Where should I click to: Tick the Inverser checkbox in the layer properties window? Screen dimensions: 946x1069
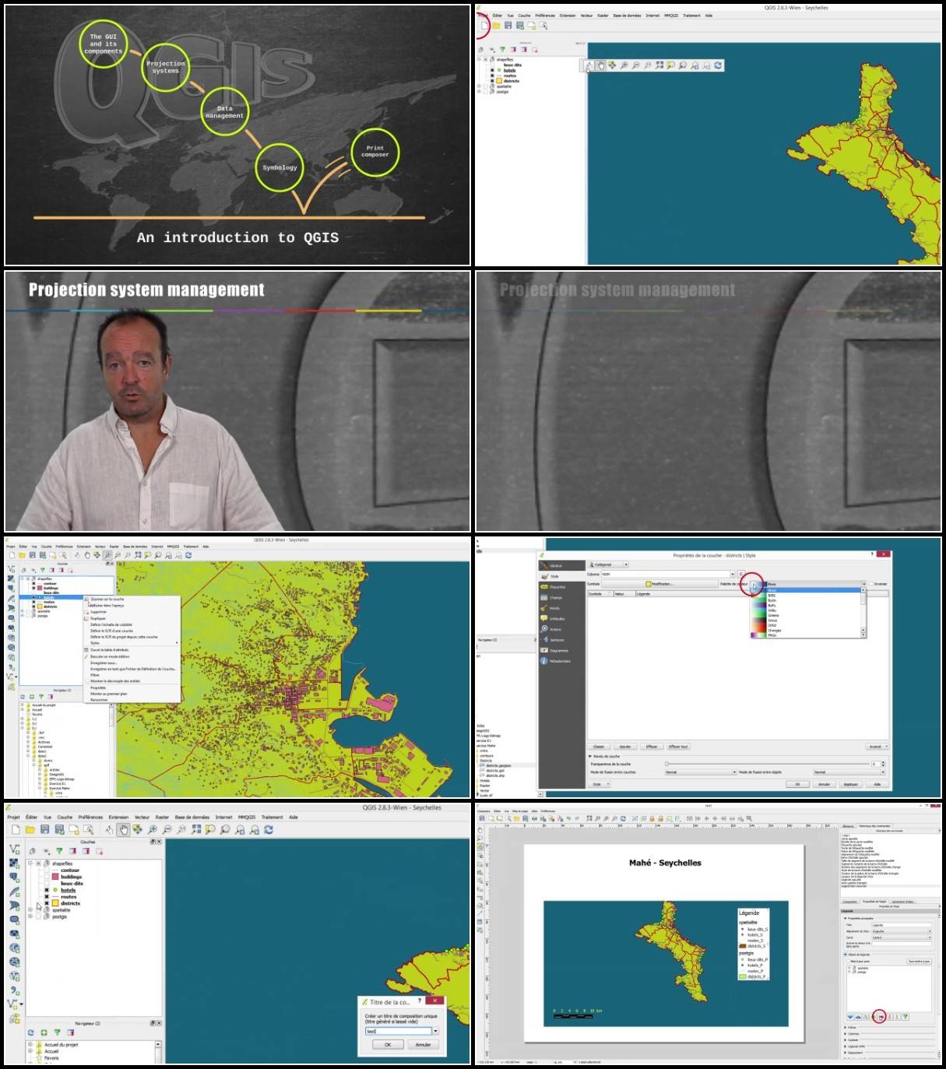tap(871, 583)
